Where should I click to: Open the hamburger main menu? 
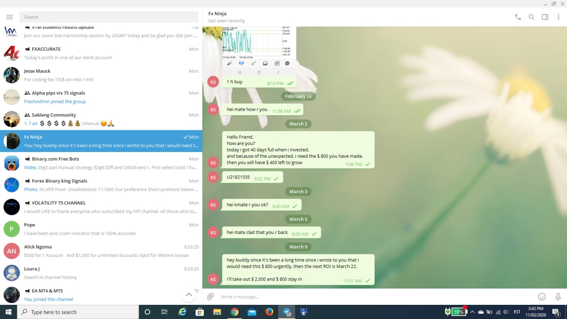[9, 17]
